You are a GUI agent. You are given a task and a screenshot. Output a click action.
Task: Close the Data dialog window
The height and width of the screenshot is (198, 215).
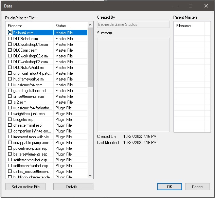point(206,6)
